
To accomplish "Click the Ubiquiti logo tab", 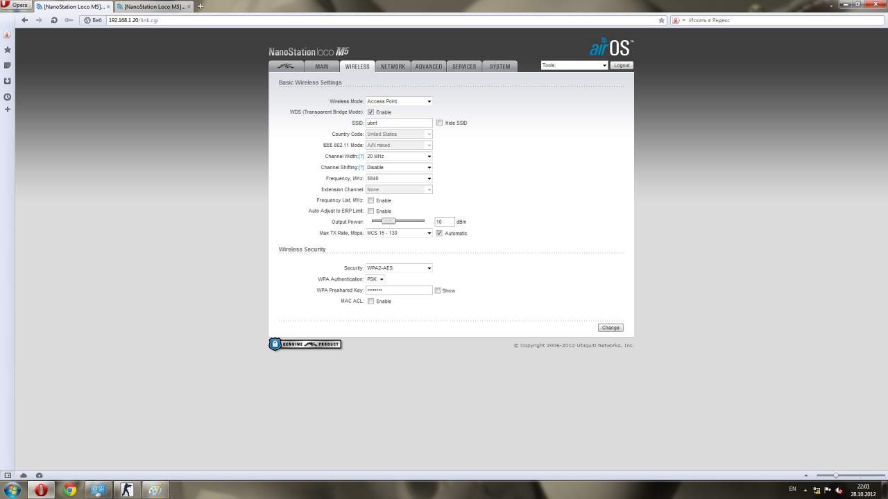I will 286,67.
